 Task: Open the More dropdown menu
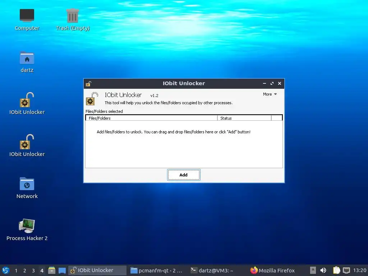pos(270,94)
